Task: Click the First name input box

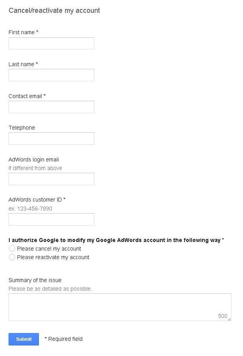Action: (51, 43)
